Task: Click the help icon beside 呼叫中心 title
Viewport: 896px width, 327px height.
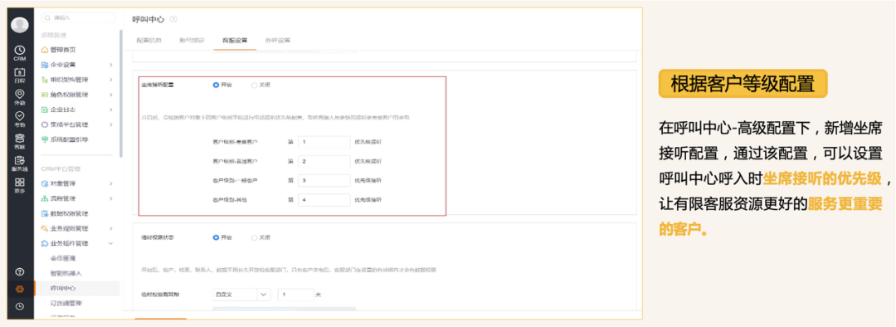Action: [173, 19]
